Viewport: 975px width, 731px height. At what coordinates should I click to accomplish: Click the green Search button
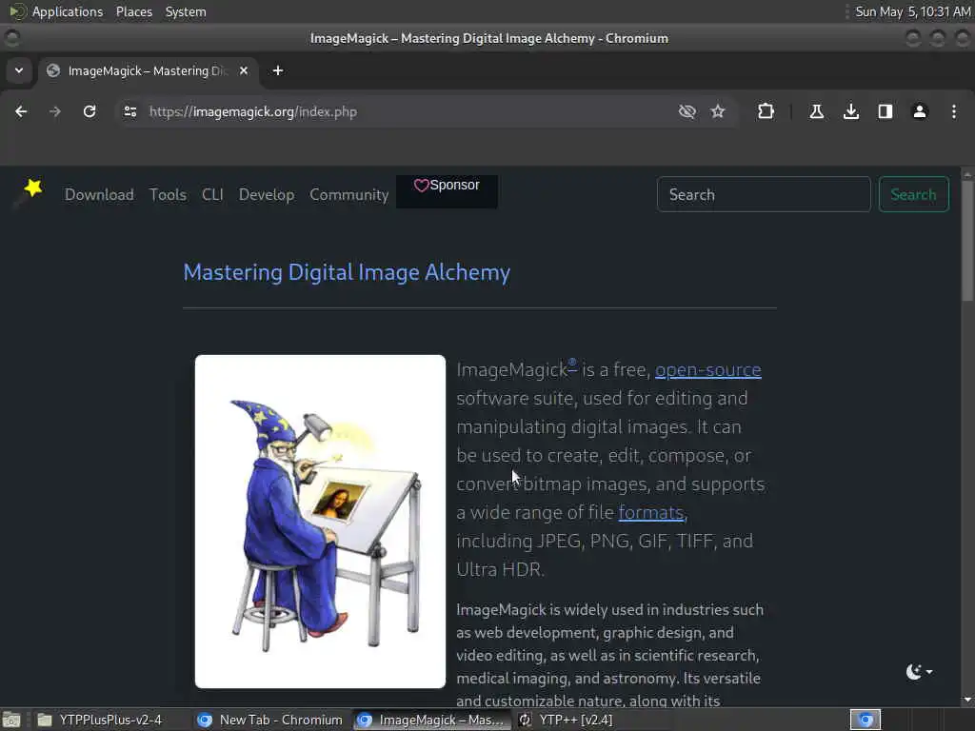(x=913, y=194)
